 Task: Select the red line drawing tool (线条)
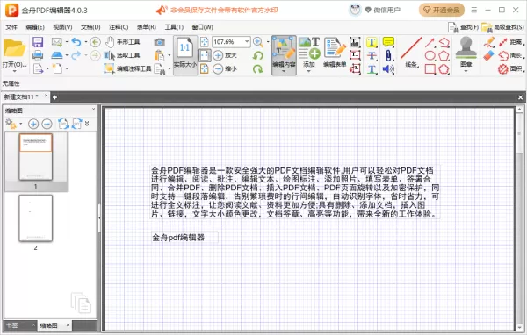411,53
